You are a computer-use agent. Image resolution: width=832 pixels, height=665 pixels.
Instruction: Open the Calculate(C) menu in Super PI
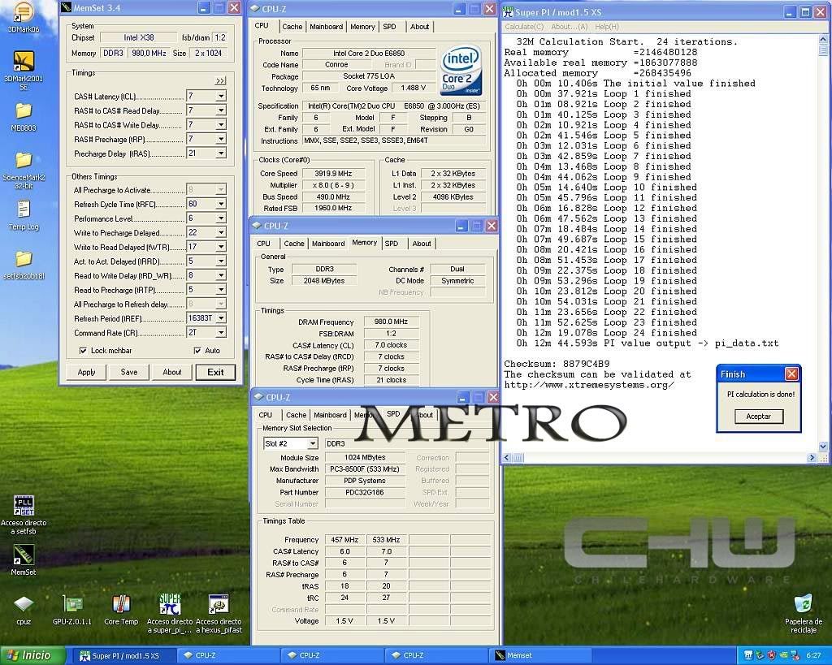click(523, 27)
